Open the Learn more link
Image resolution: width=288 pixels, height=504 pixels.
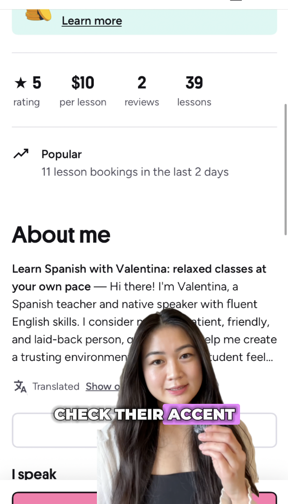point(92,21)
